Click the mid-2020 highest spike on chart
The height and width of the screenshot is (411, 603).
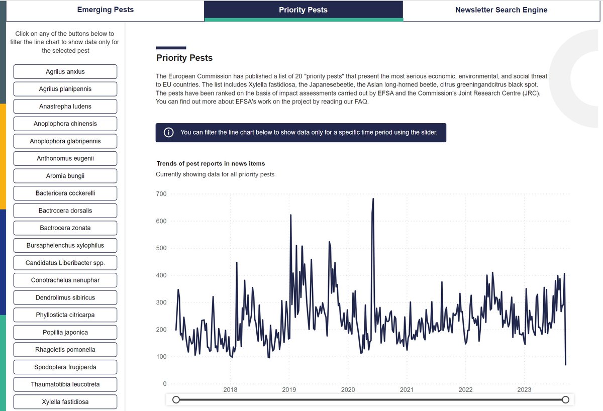click(373, 199)
